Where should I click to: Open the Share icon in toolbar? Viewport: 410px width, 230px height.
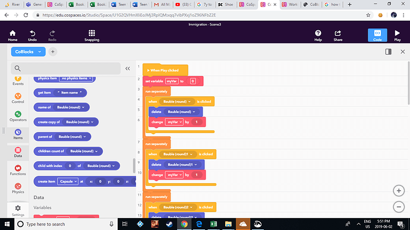[338, 35]
